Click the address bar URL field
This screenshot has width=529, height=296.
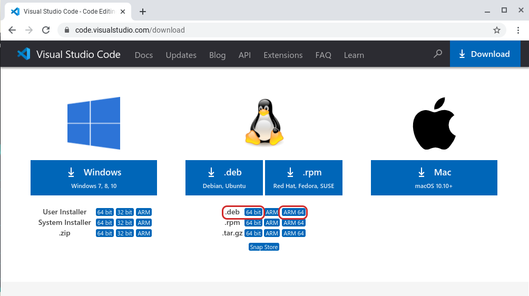click(263, 30)
